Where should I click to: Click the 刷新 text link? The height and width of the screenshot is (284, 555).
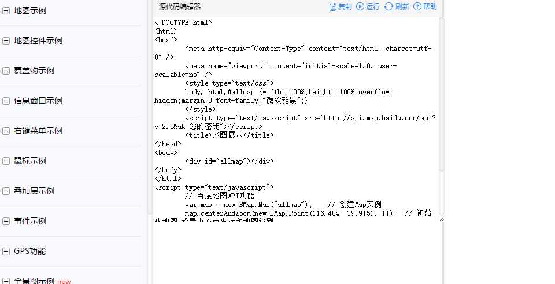click(402, 7)
